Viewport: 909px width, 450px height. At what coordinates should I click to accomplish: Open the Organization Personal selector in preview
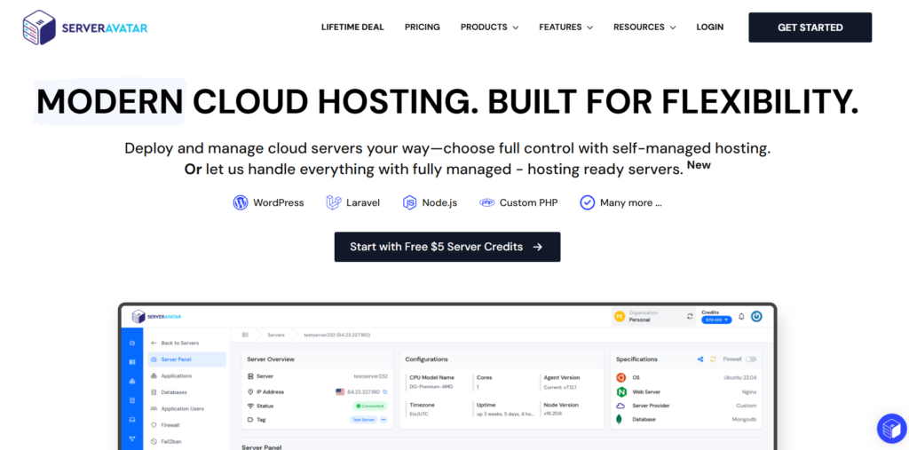(x=653, y=317)
